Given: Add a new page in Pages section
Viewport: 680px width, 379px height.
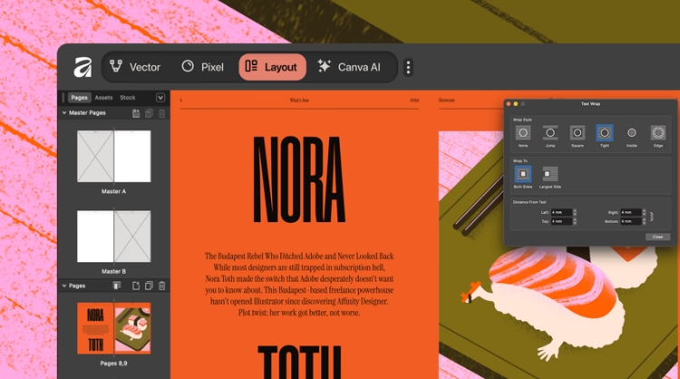Looking at the screenshot, I should (x=136, y=286).
